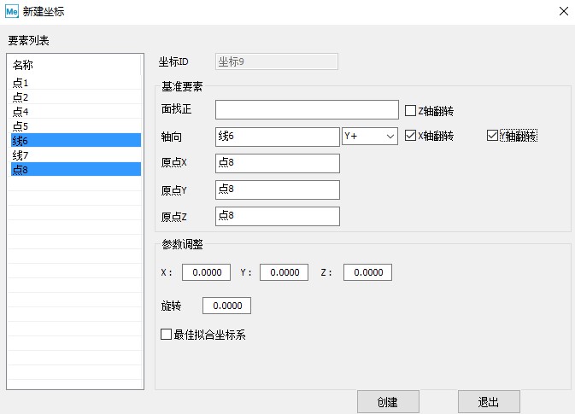Click the 原点X input field
This screenshot has height=414, width=575.
(277, 163)
